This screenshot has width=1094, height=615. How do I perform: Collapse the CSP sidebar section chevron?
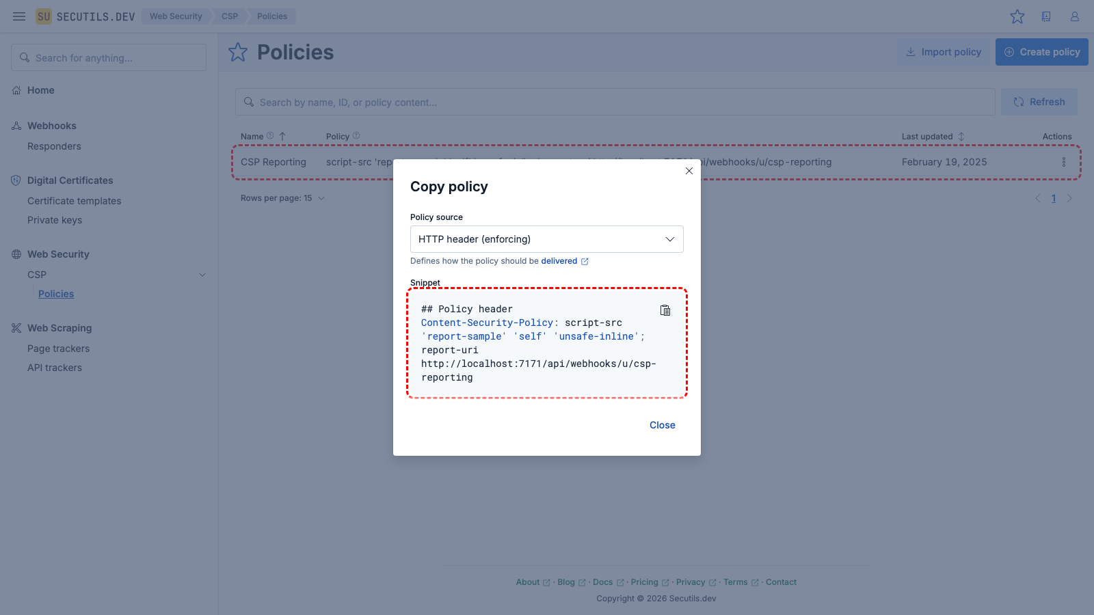[x=202, y=275]
